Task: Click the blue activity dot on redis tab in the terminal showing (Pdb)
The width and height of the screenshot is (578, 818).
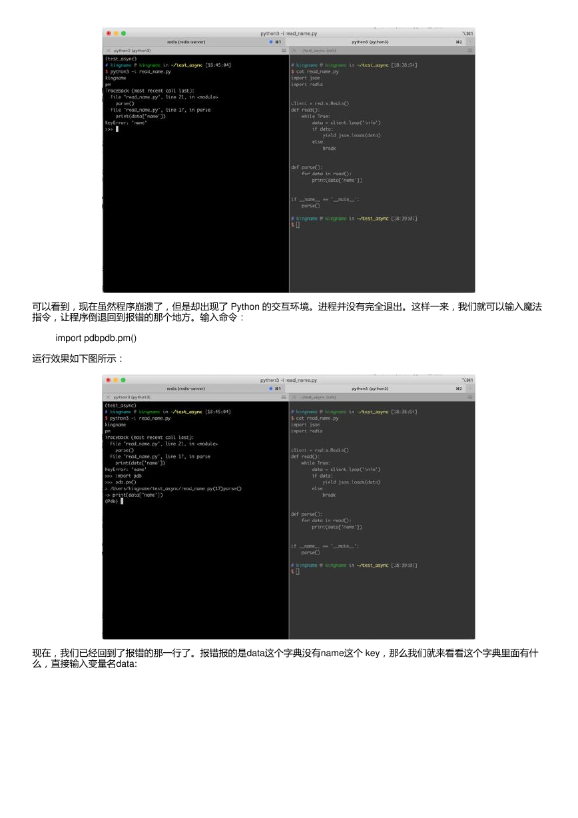Action: click(x=271, y=388)
